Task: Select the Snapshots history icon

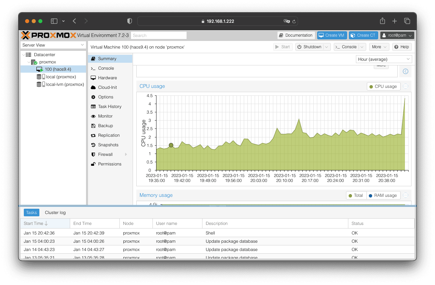Action: click(x=93, y=145)
